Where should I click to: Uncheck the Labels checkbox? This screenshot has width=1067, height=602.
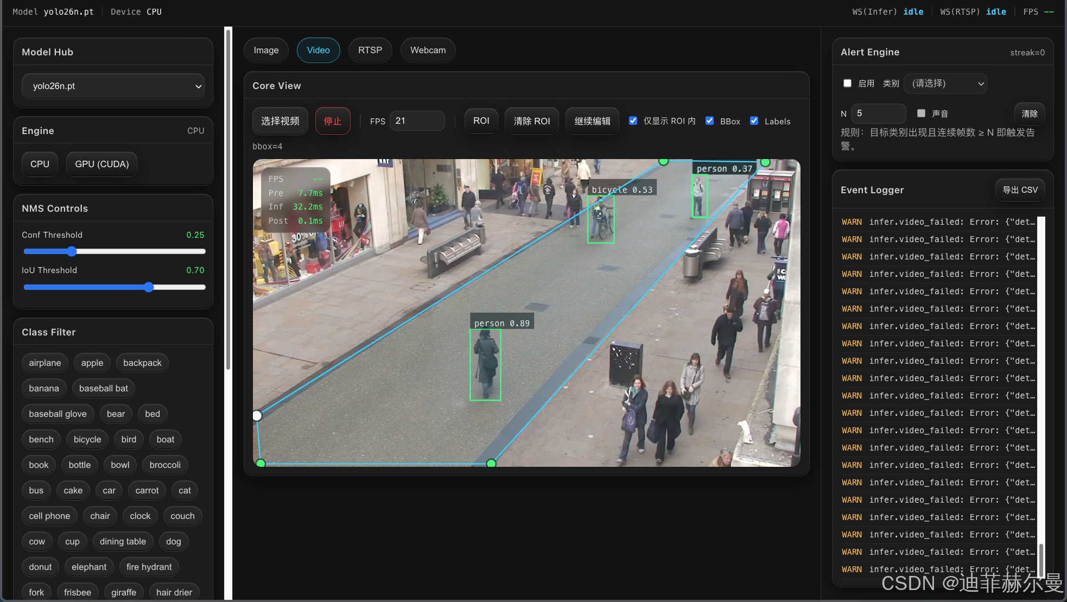[754, 121]
